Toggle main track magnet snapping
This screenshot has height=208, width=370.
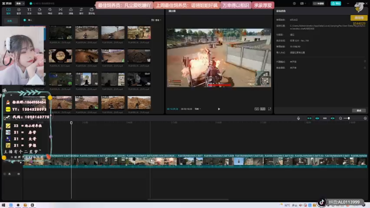click(x=309, y=118)
